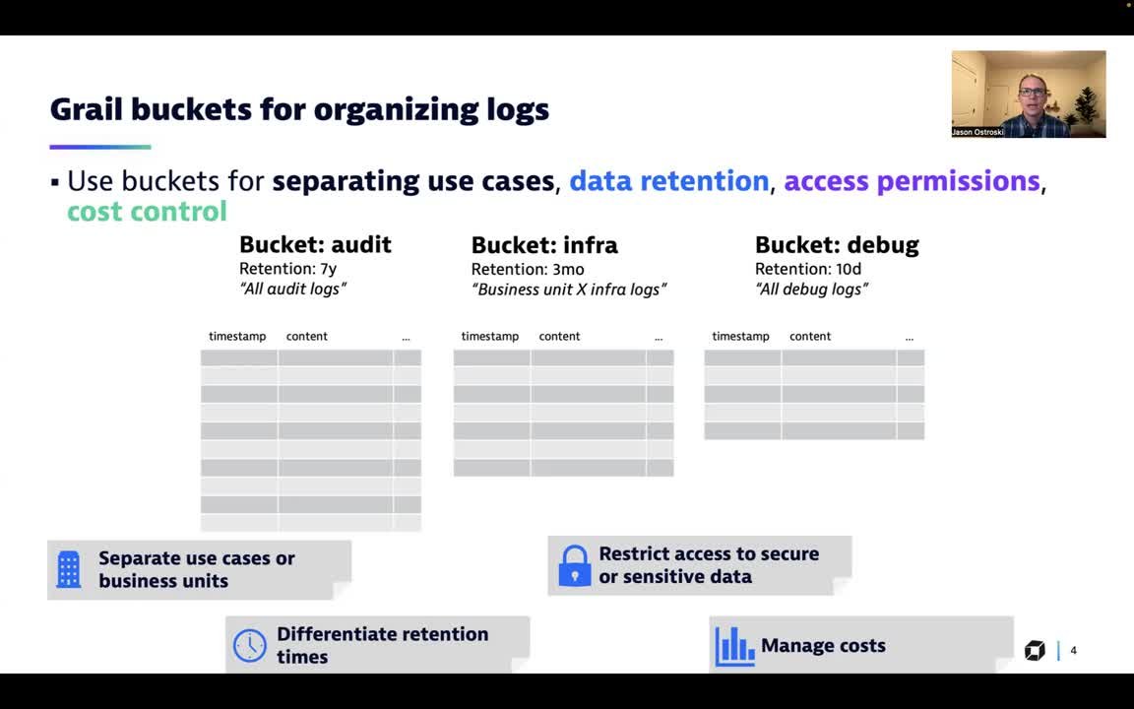The width and height of the screenshot is (1134, 709).
Task: Click the 'Restrict access to secure or sensitive data' text
Action: [x=709, y=565]
